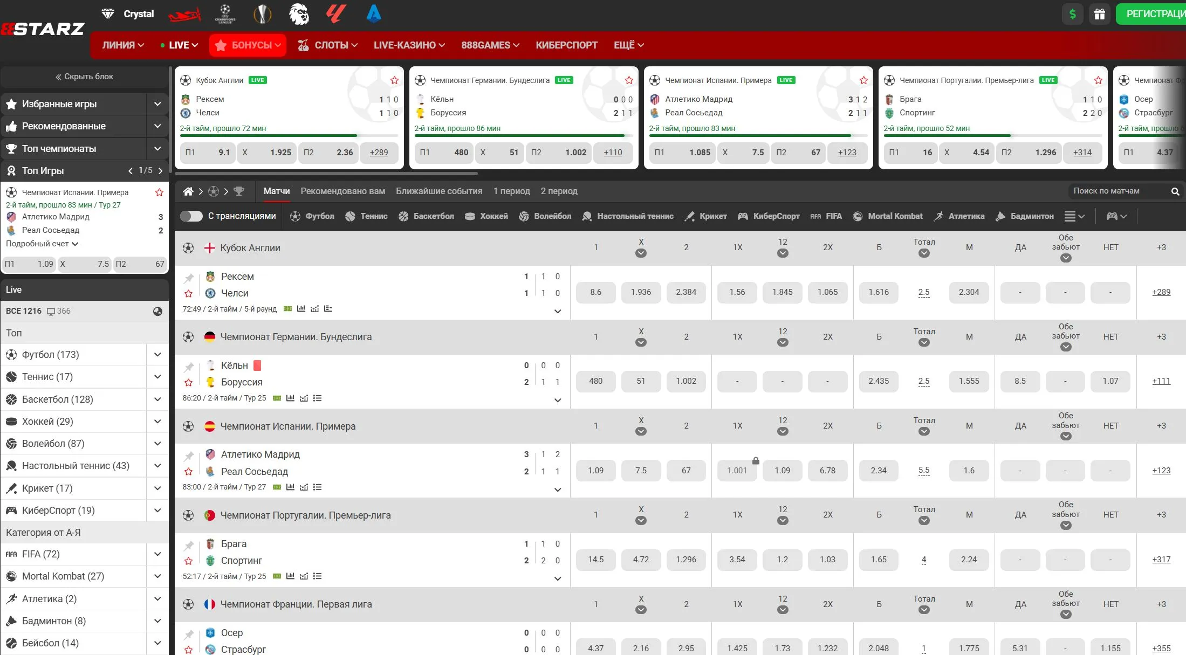The image size is (1186, 655).
Task: Open the home icon in breadcrumb
Action: click(188, 191)
